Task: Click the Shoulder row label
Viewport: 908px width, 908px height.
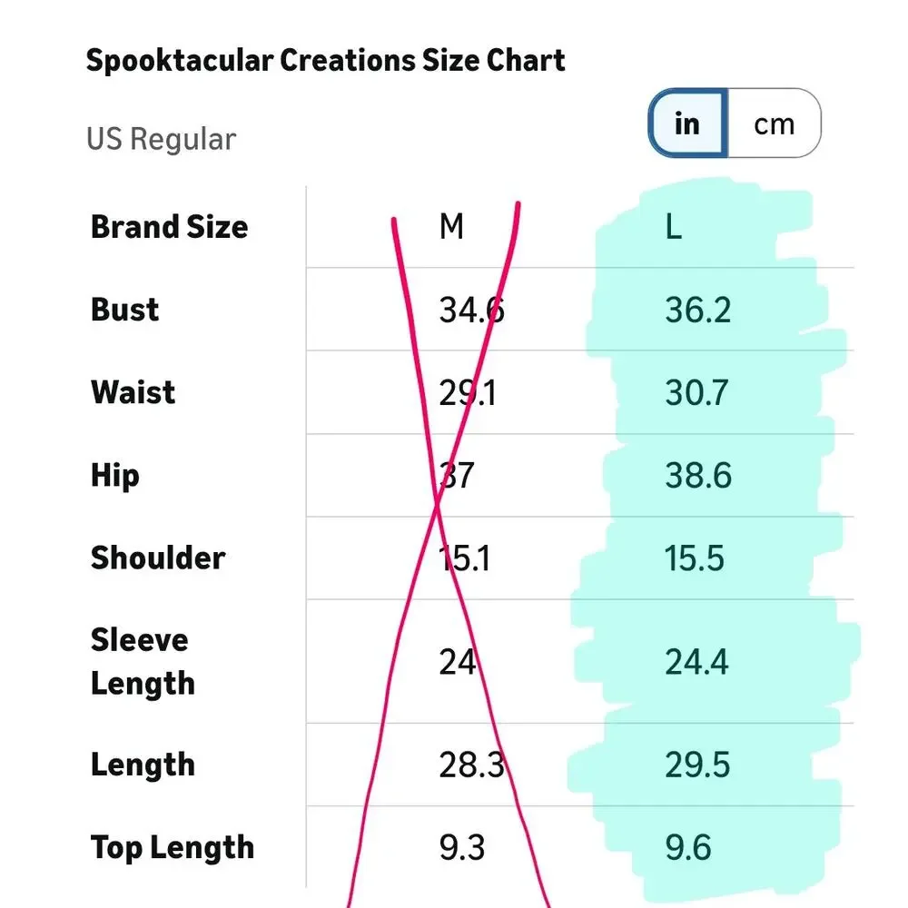Action: point(157,558)
